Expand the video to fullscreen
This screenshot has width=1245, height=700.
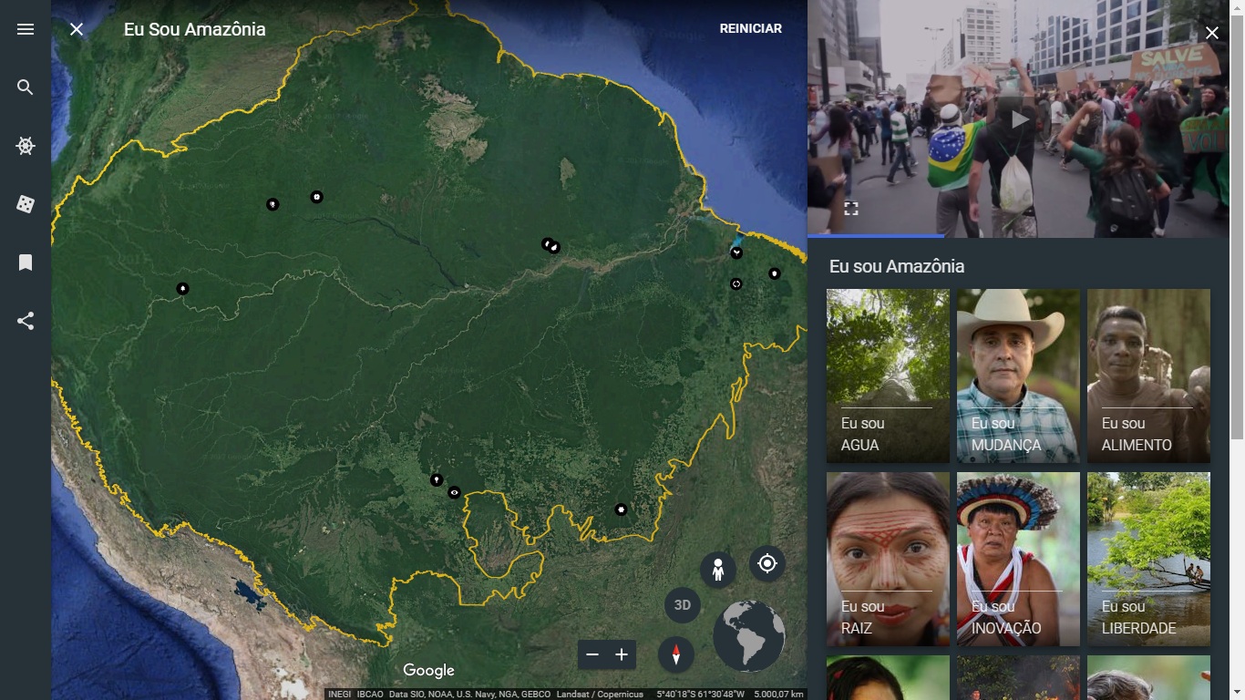point(850,209)
